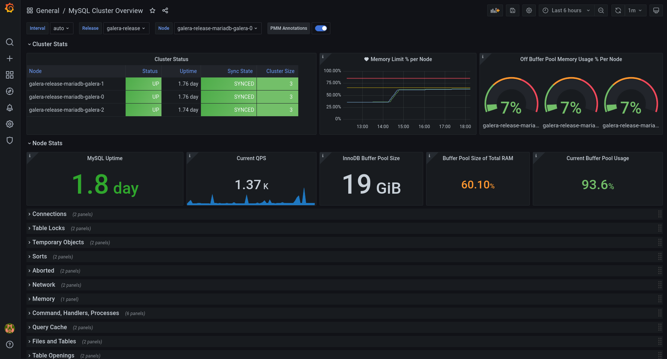Open Current Buffer Pool Usage panel menu
The width and height of the screenshot is (667, 359).
click(598, 158)
